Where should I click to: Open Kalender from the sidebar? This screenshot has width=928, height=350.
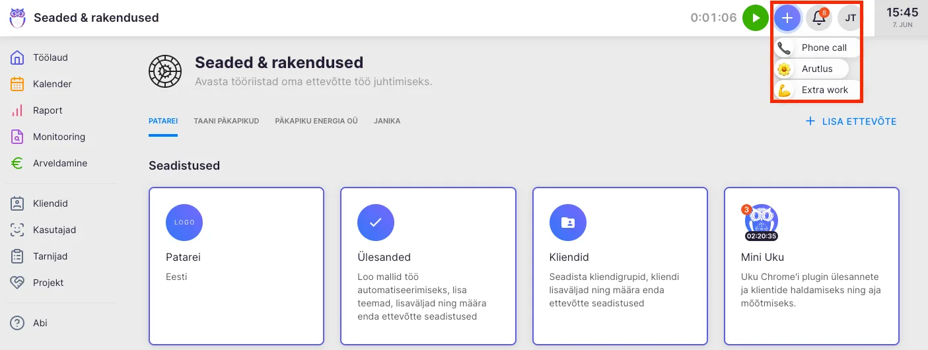point(52,84)
